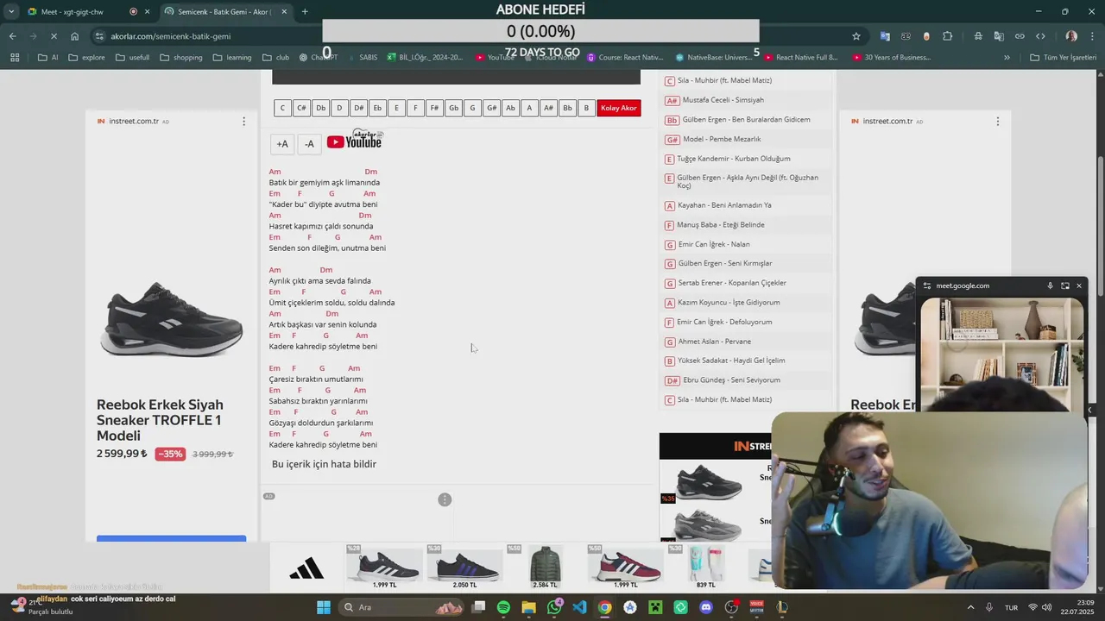Open Ebru Gündeş - Seni Seviyorum
1105x621 pixels.
coord(731,380)
